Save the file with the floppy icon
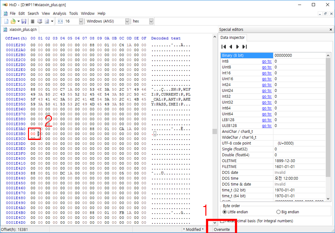The width and height of the screenshot is (335, 233). pos(24,21)
